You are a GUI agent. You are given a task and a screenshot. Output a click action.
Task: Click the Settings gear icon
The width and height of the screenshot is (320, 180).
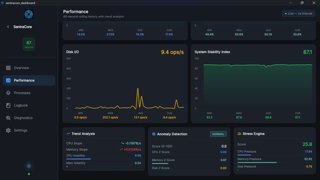[8, 130]
